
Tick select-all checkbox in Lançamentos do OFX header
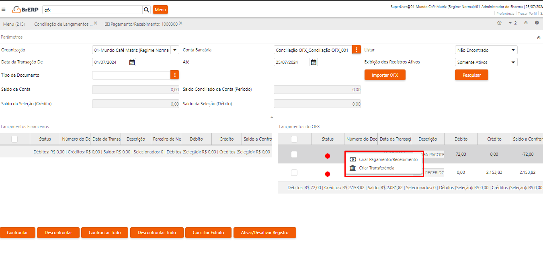click(294, 139)
